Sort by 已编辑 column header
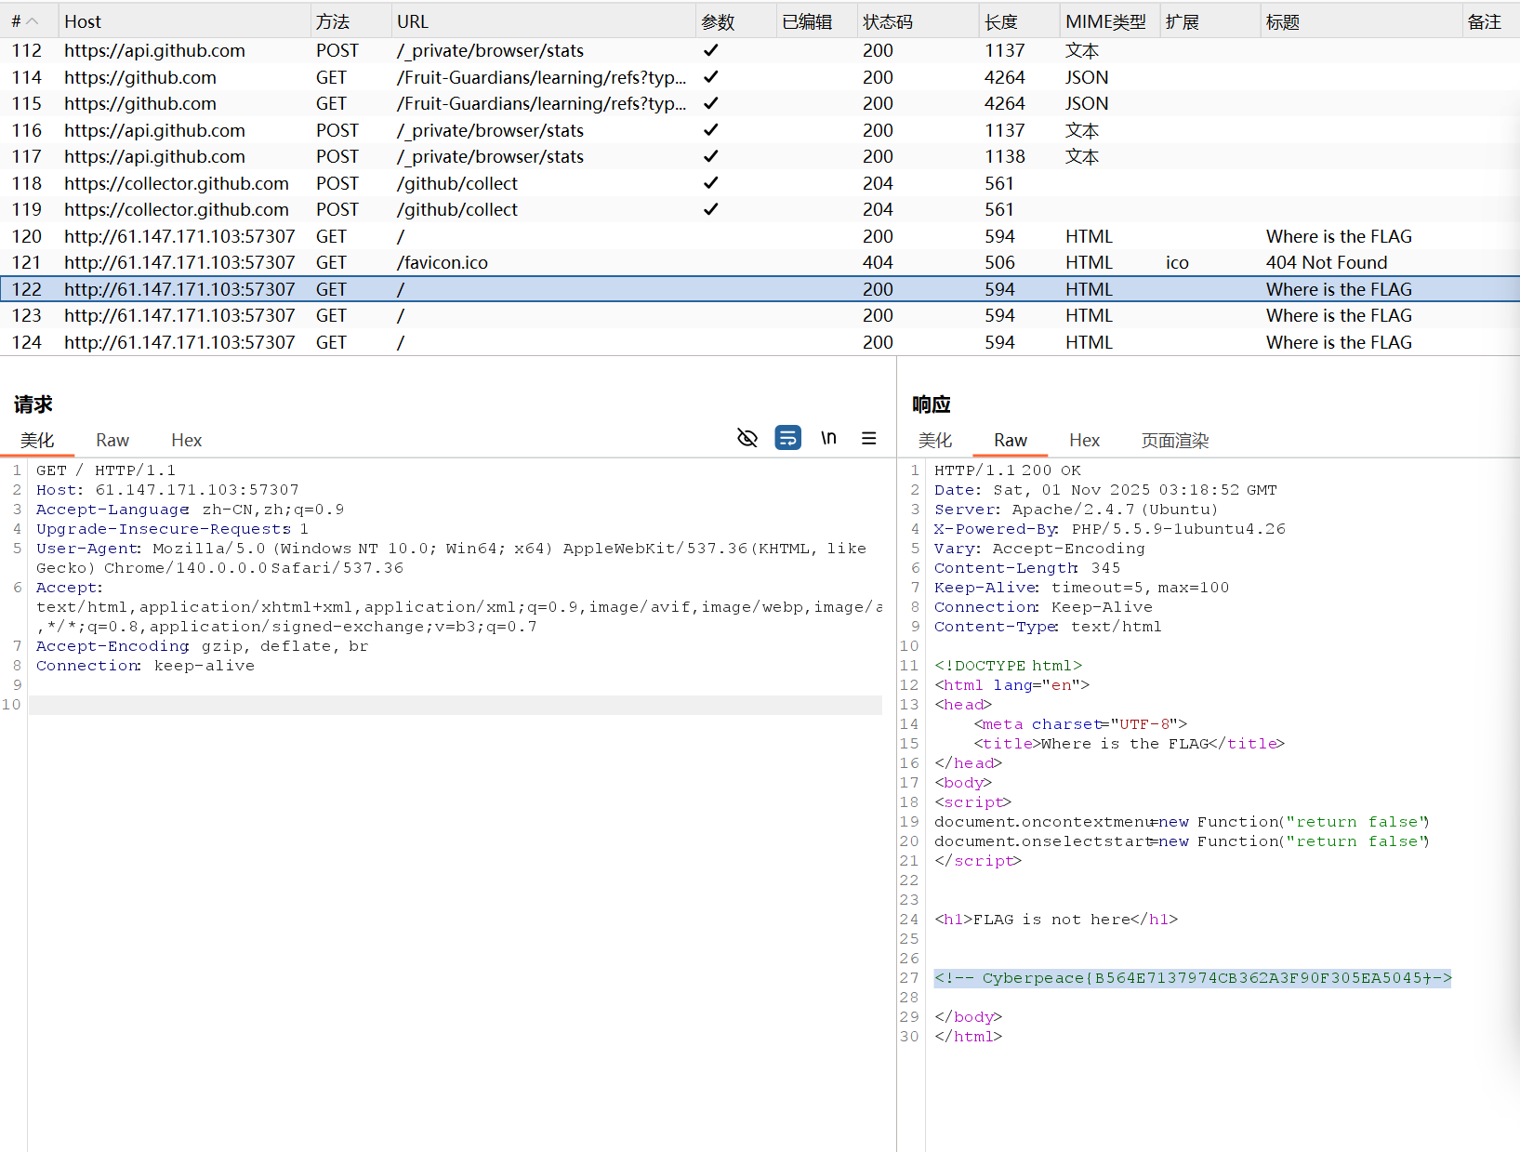Screen dimensions: 1520x1152 pos(816,21)
